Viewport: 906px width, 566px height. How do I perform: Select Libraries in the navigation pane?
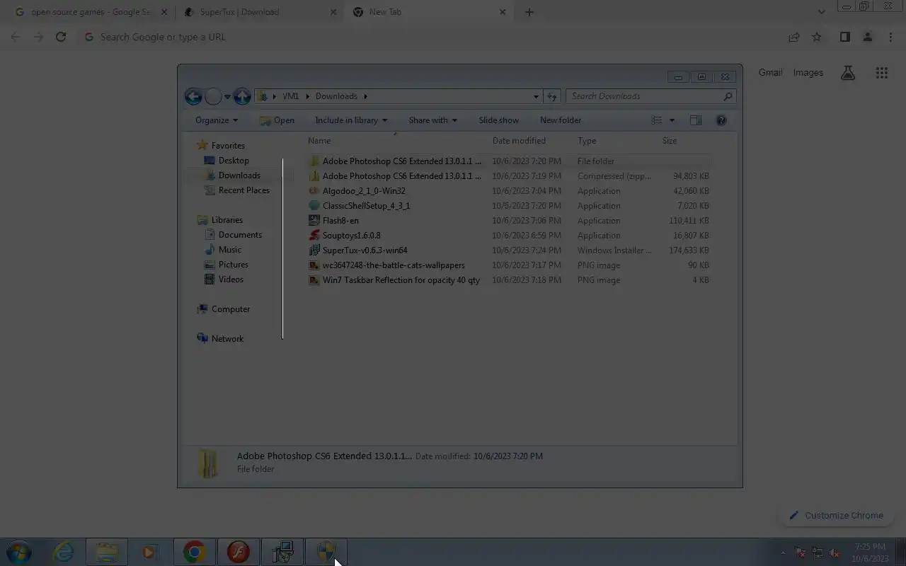click(226, 220)
